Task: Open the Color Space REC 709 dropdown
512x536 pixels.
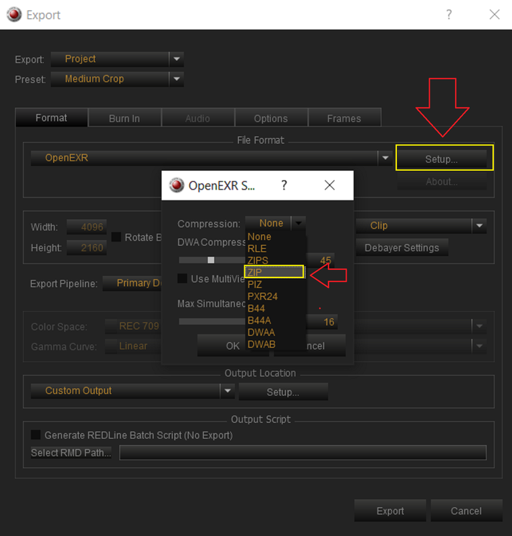Action: [133, 326]
